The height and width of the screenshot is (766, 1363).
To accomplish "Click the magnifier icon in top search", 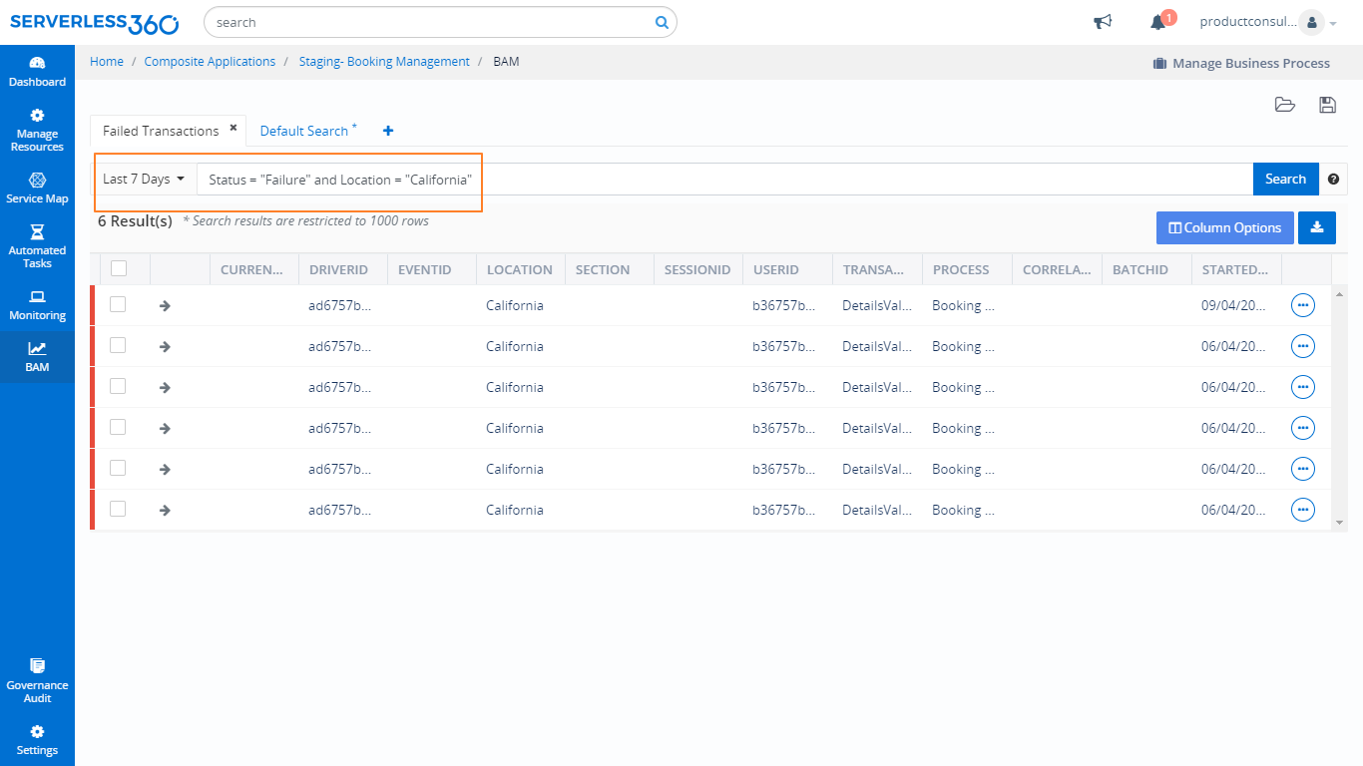I will click(x=662, y=22).
